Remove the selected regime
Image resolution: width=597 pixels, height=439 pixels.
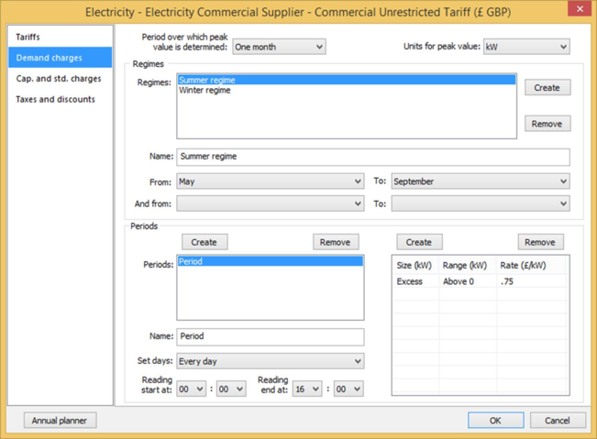(x=547, y=124)
